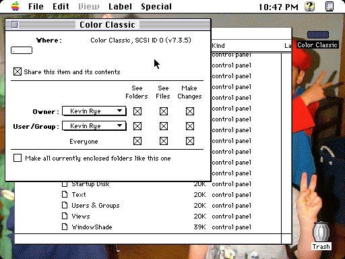
Task: Open the Apple menu
Action: 15,6
